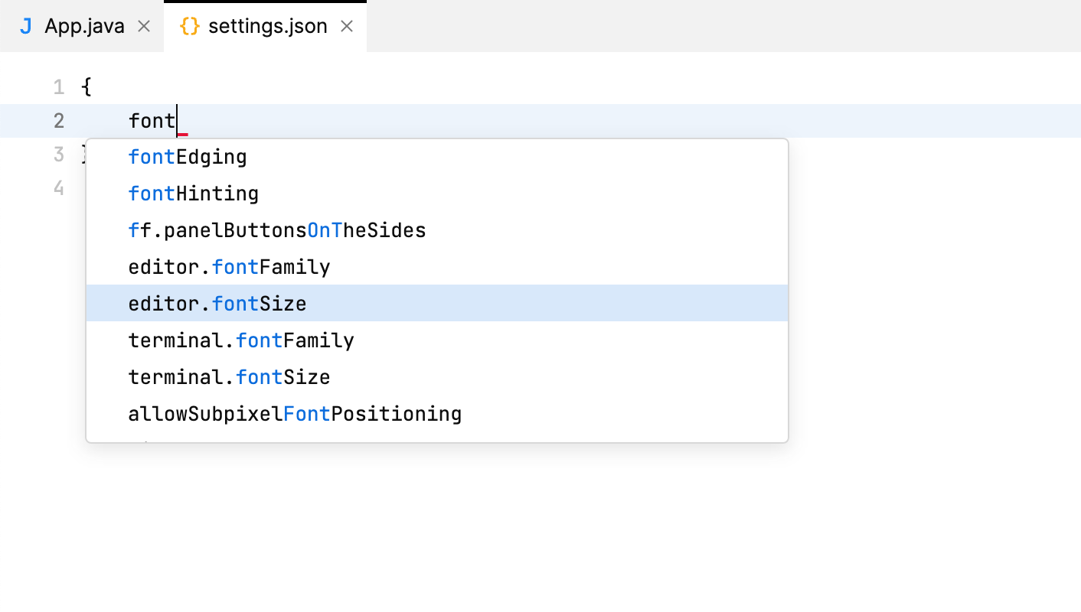Image resolution: width=1081 pixels, height=612 pixels.
Task: Select allowSubpixelFontPositioning from the suggestions
Action: (295, 413)
